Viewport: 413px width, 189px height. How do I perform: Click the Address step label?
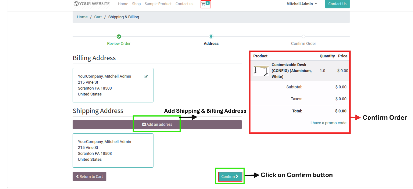pyautogui.click(x=211, y=43)
